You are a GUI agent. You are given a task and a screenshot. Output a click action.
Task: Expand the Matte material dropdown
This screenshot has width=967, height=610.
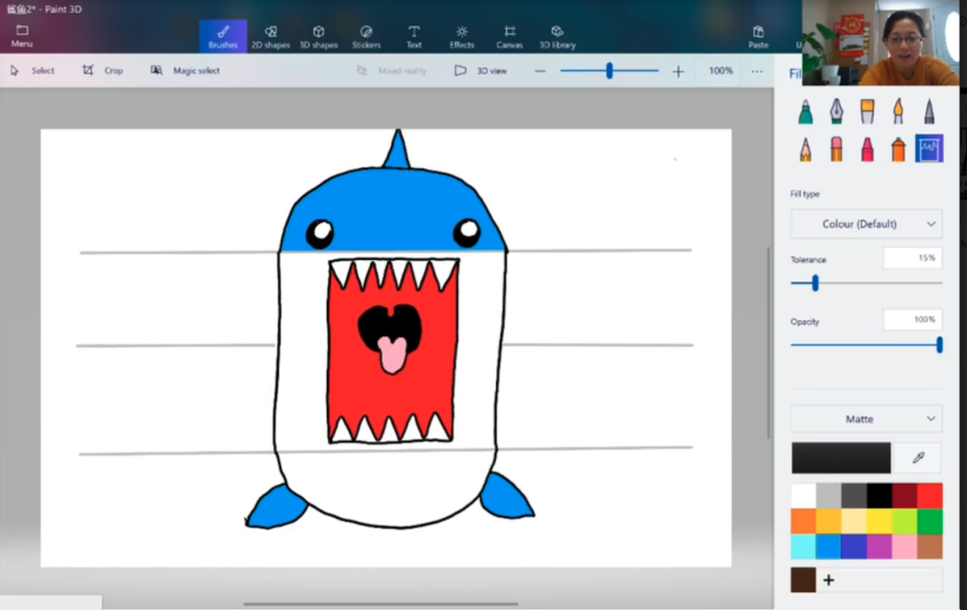pyautogui.click(x=867, y=419)
